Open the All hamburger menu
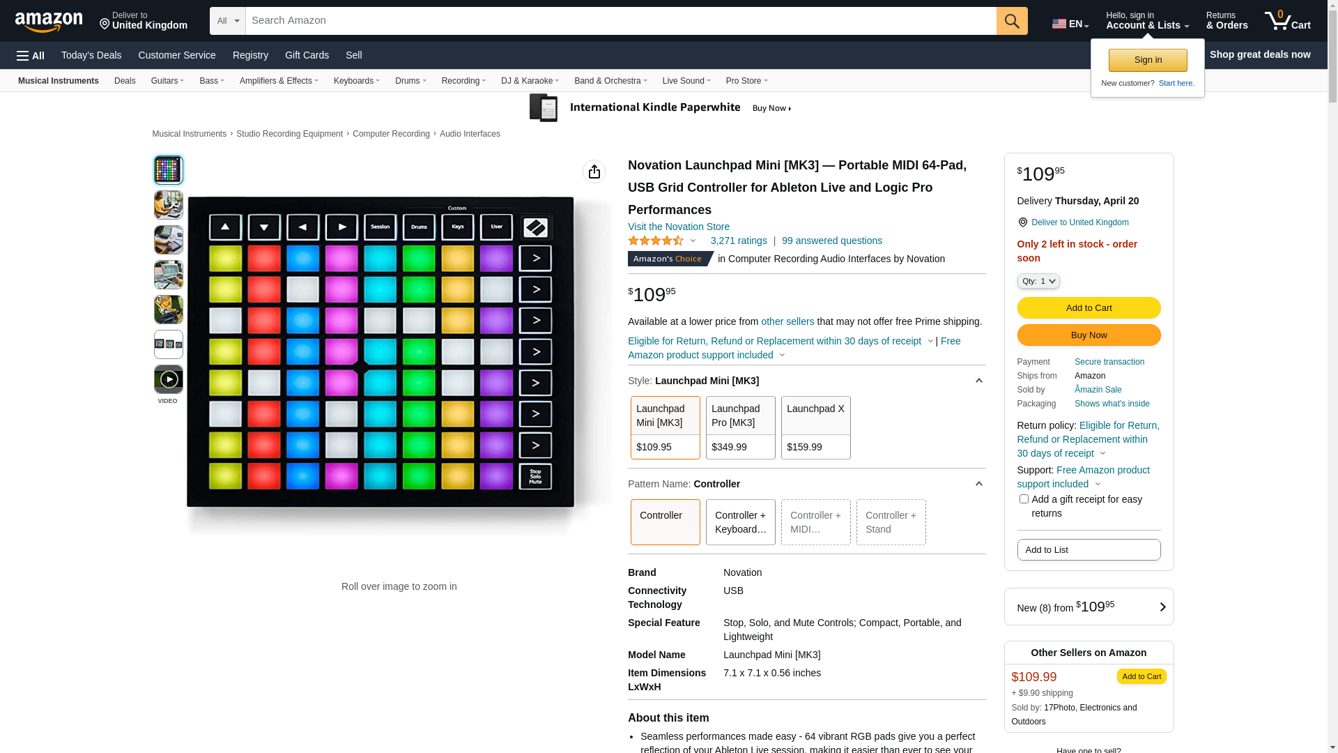 (x=31, y=55)
